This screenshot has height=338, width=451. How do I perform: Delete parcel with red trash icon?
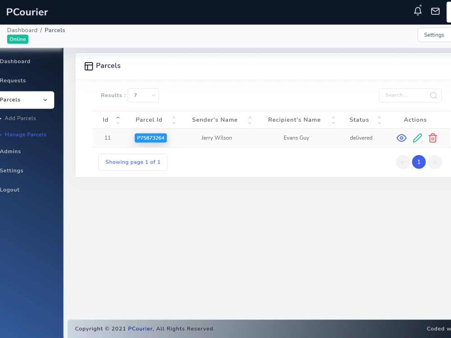coord(433,138)
